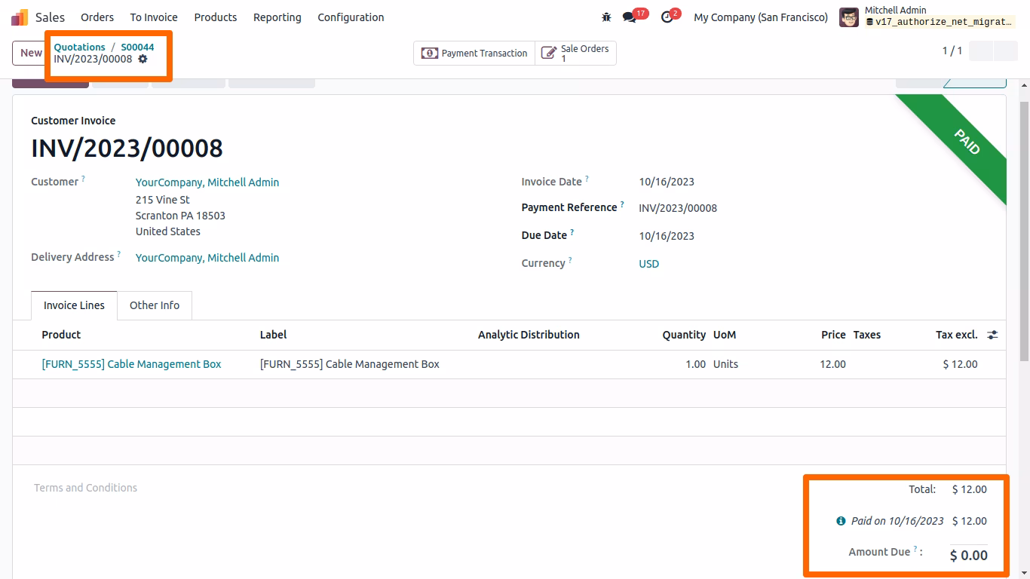Screen dimensions: 1030x579
Task: Open the Reporting menu
Action: tap(277, 17)
